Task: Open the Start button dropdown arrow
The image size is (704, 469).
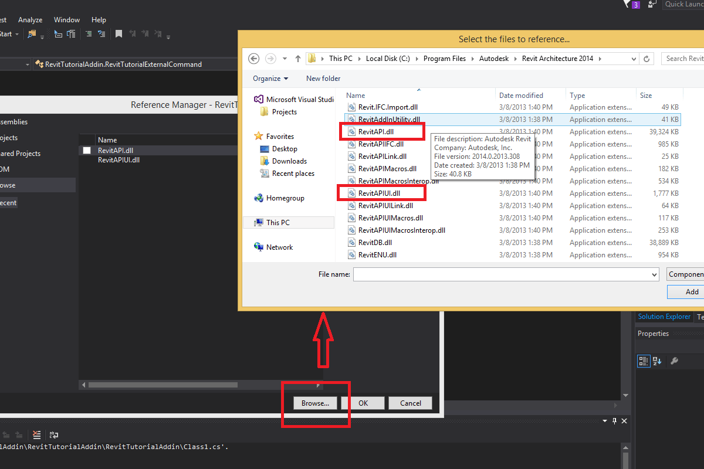Action: 17,34
